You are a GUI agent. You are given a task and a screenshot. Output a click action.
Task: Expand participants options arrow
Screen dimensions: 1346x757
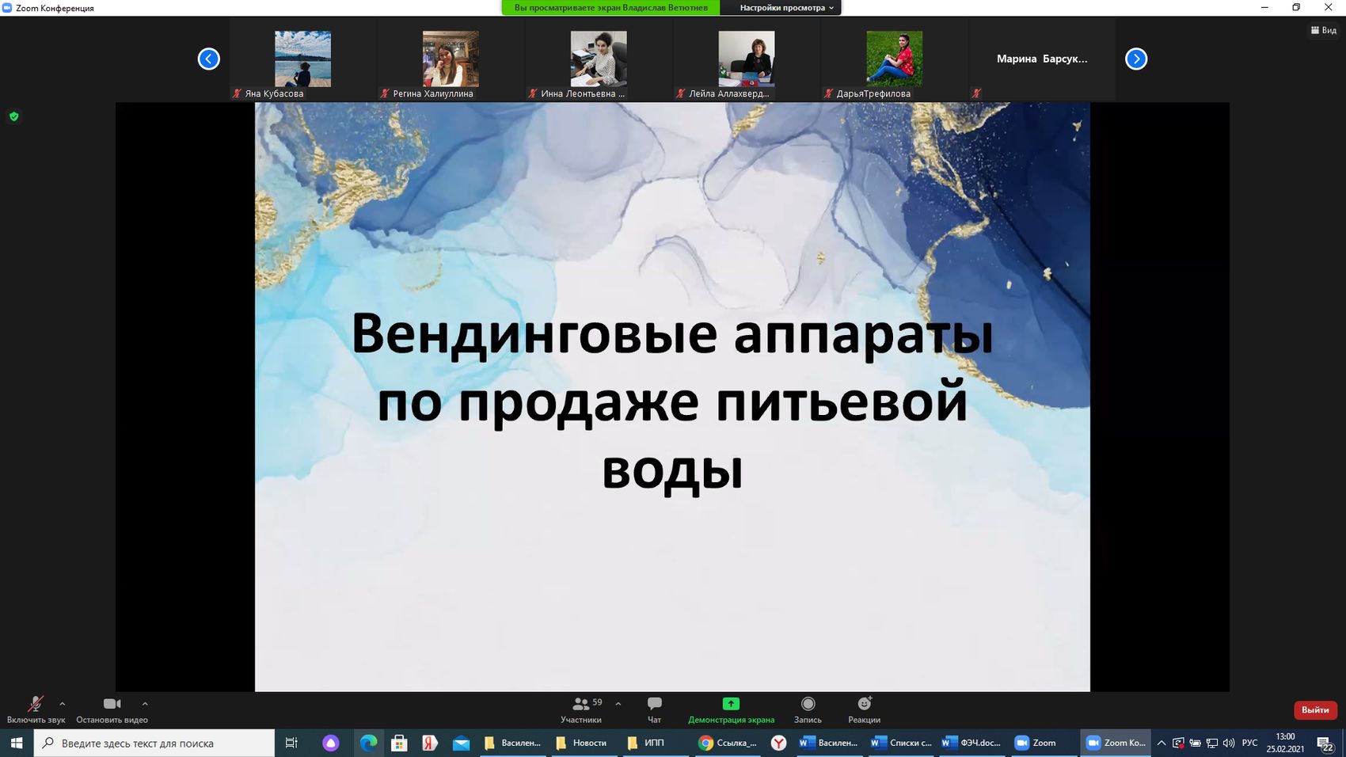pyautogui.click(x=618, y=703)
